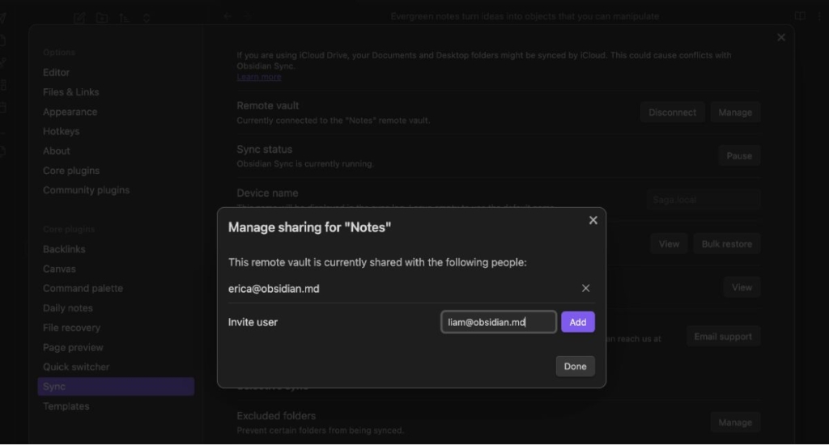This screenshot has height=445, width=829.
Task: Manage the Excluded folders setting
Action: pyautogui.click(x=734, y=422)
